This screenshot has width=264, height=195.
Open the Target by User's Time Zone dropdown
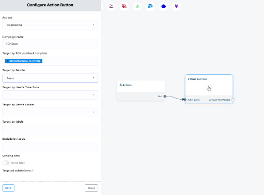pyautogui.click(x=50, y=95)
